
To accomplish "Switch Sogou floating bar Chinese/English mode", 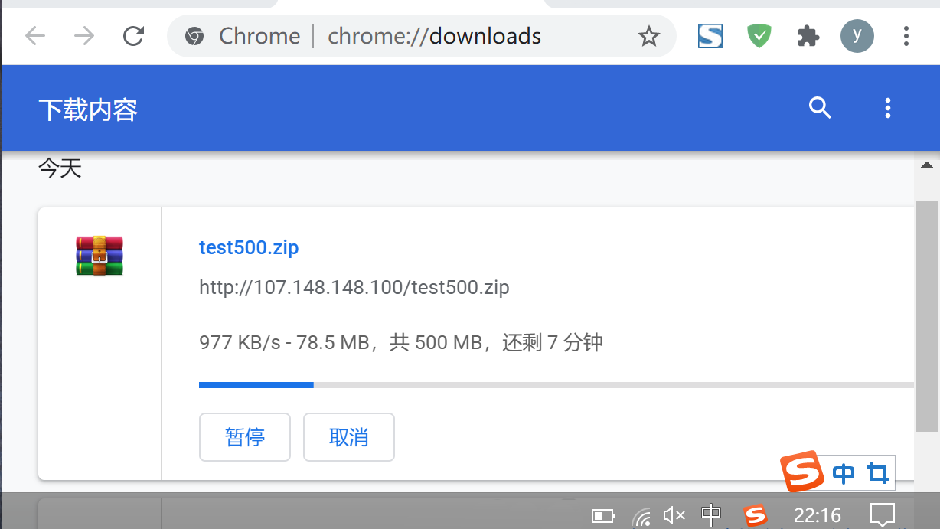I will pyautogui.click(x=844, y=475).
